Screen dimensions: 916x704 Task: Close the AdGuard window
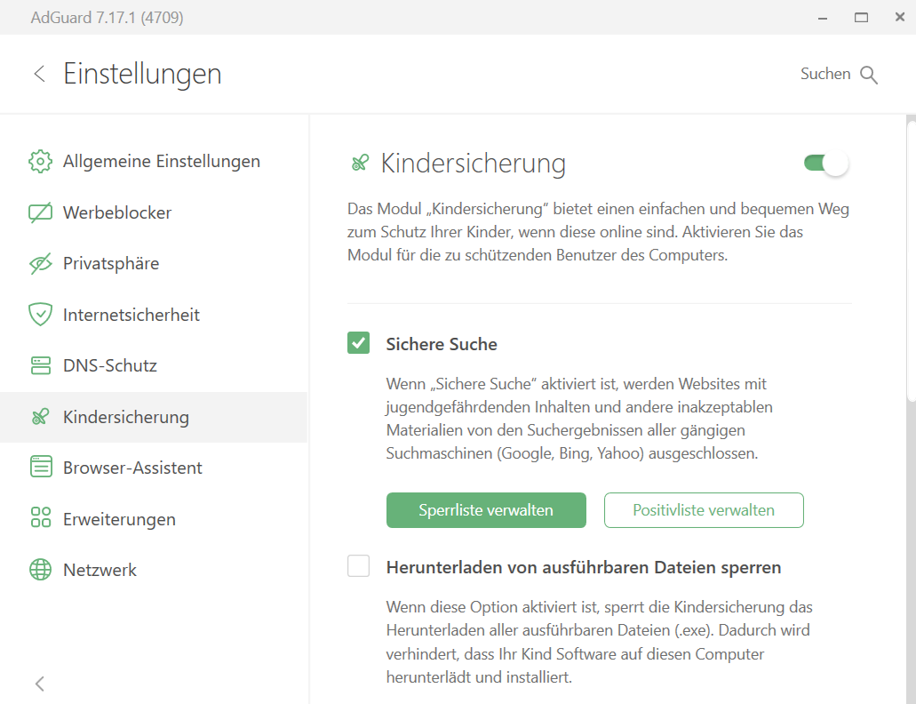point(900,18)
